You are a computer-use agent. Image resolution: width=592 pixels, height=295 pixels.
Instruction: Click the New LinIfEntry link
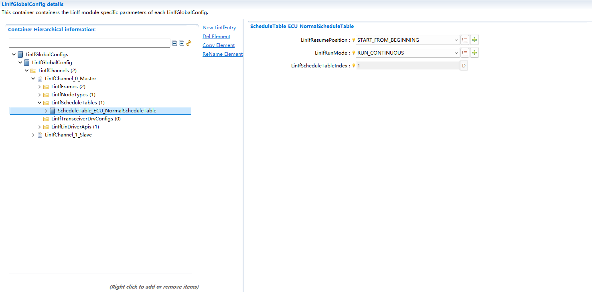[x=219, y=27]
